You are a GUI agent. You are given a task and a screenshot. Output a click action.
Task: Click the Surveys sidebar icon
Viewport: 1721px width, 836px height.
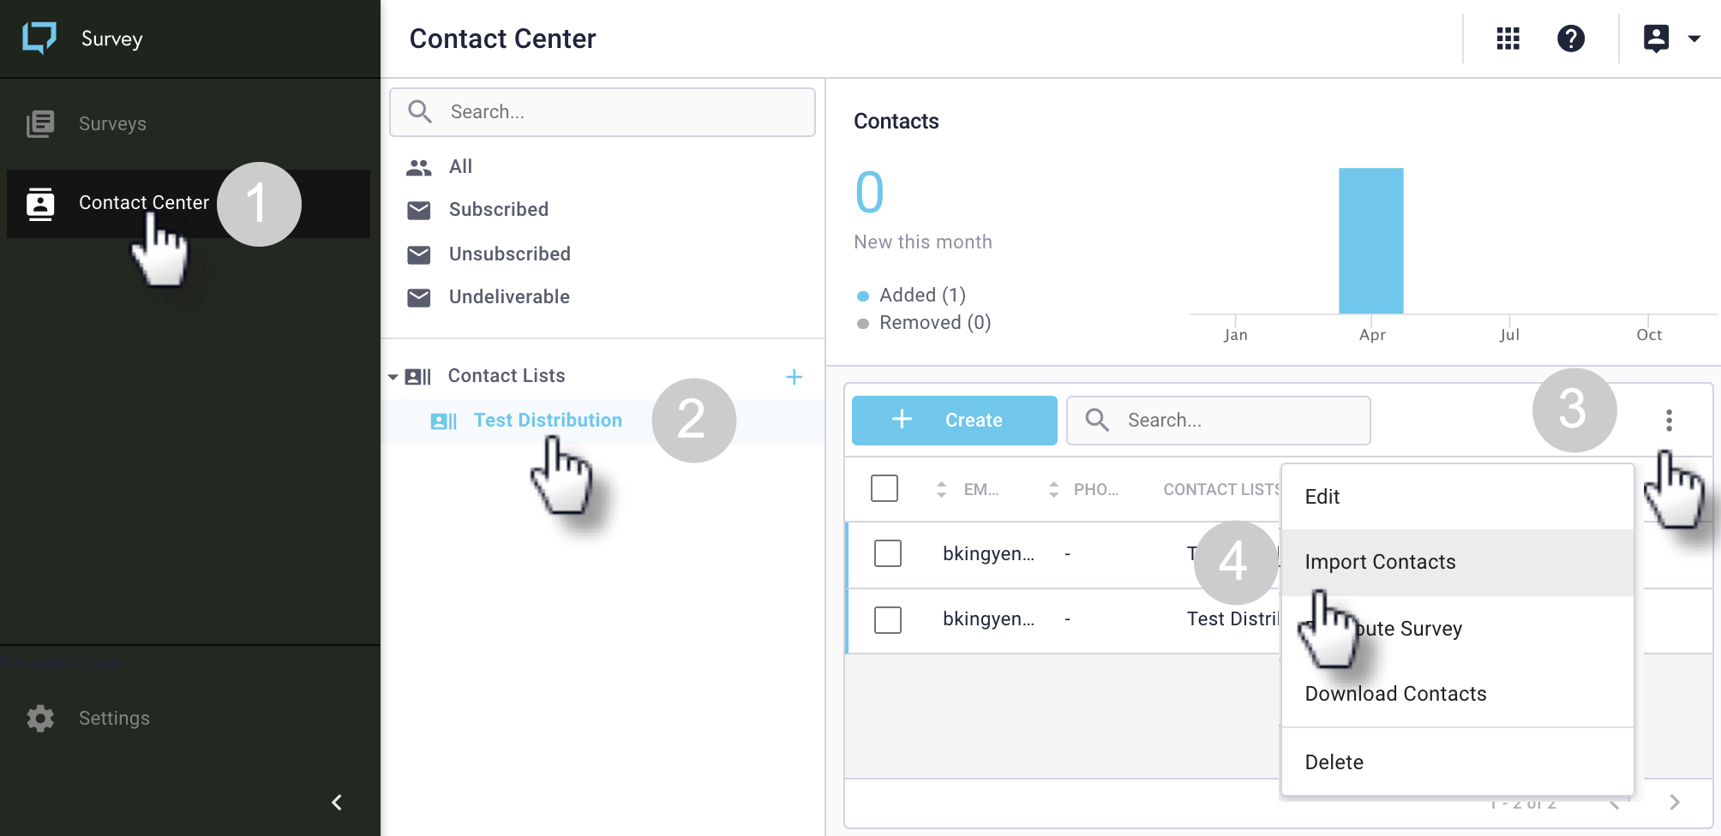pos(40,123)
